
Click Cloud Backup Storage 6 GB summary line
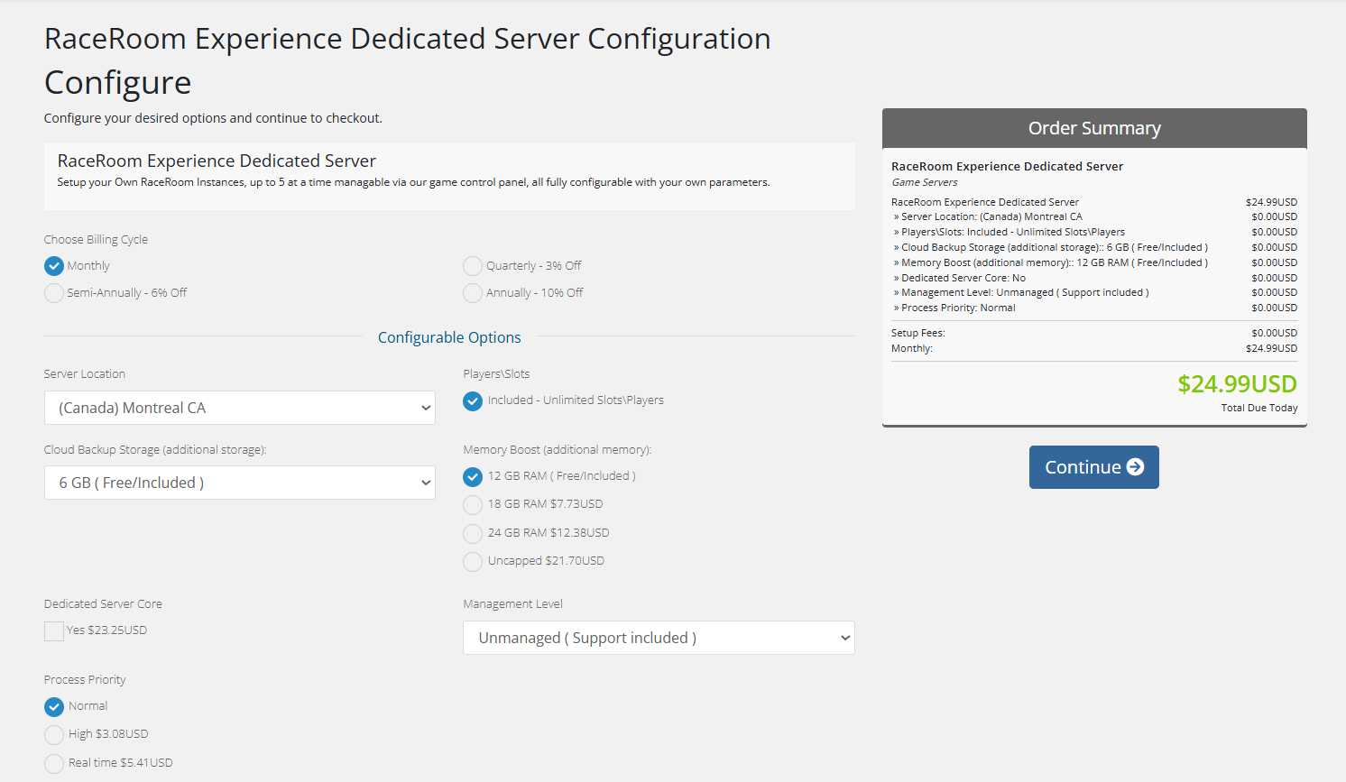1094,247
